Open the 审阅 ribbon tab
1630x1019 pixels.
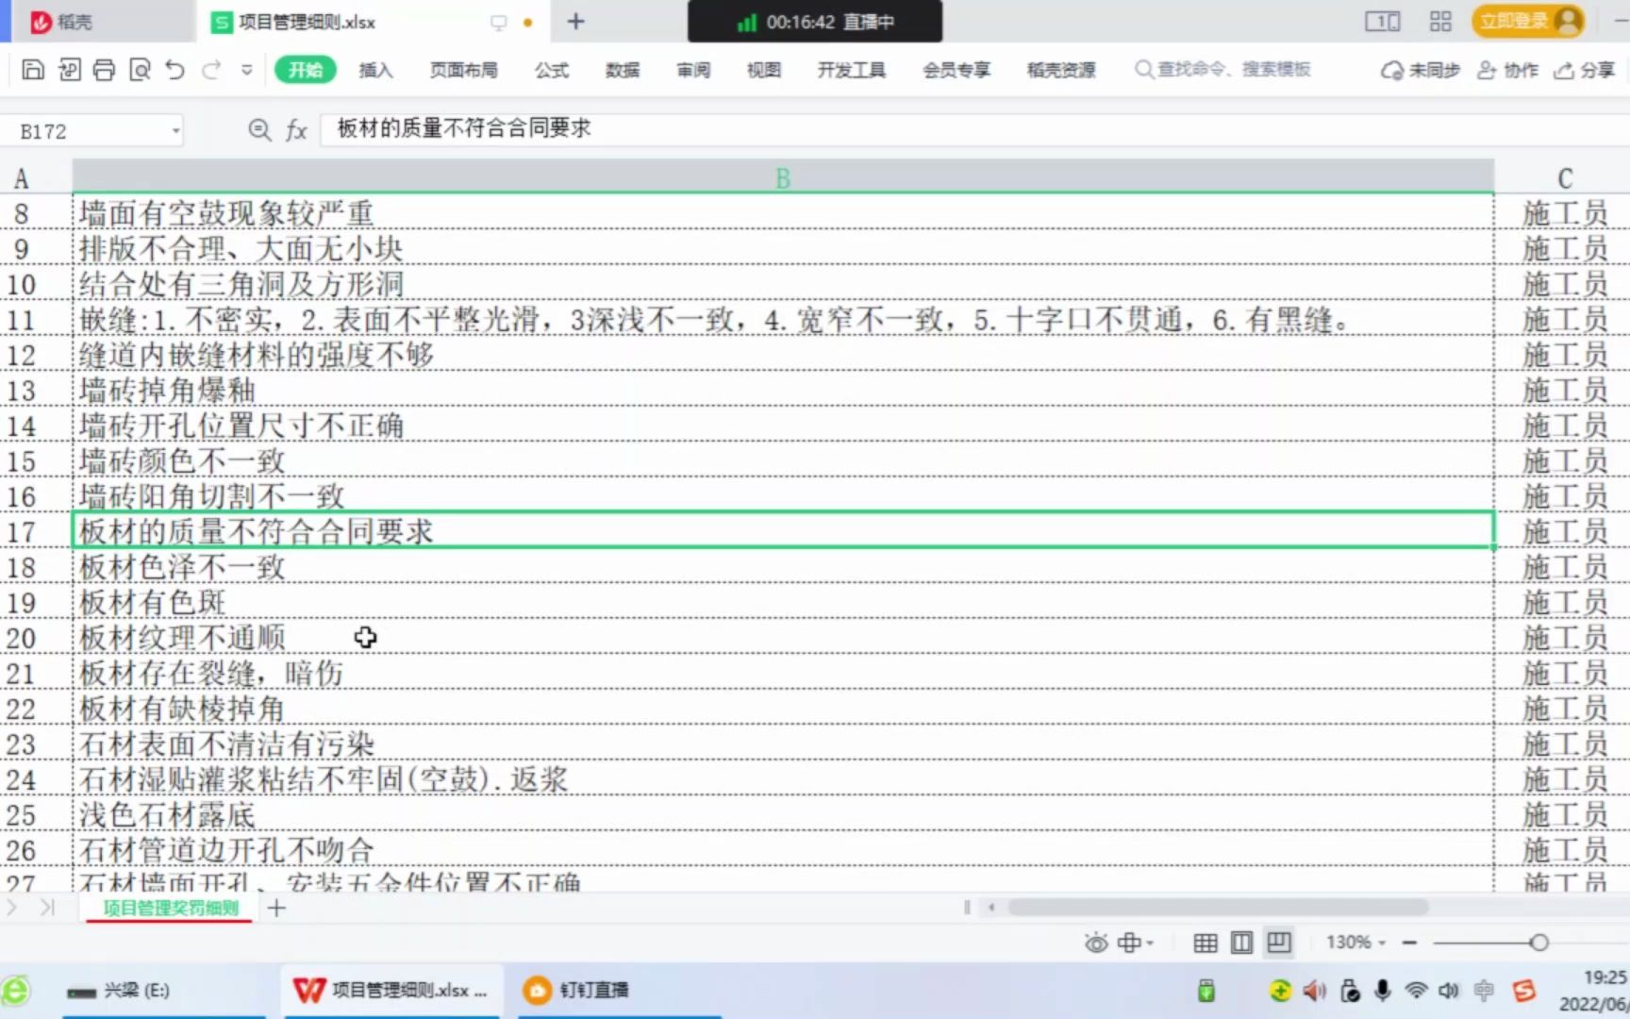693,70
